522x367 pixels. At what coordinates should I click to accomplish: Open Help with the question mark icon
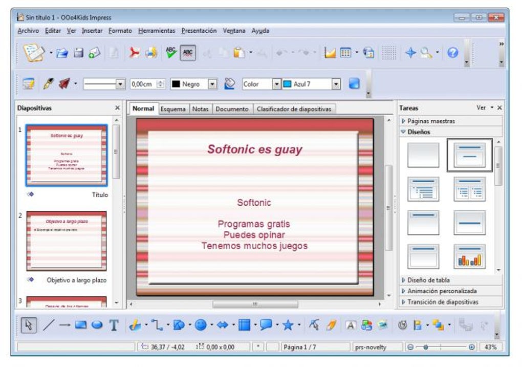pyautogui.click(x=452, y=53)
